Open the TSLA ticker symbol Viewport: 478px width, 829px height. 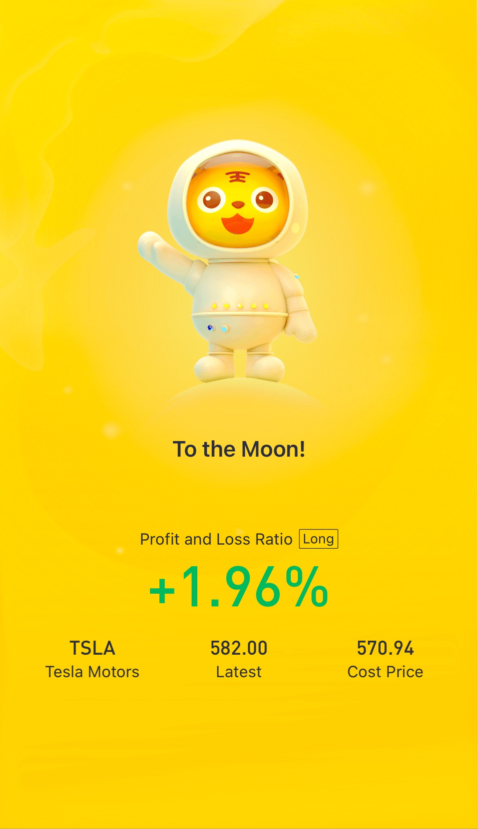tap(92, 648)
